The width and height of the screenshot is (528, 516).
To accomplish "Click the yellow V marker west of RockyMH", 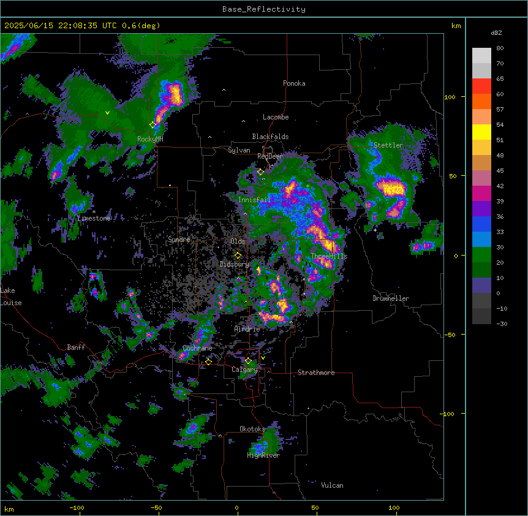I will [x=107, y=113].
